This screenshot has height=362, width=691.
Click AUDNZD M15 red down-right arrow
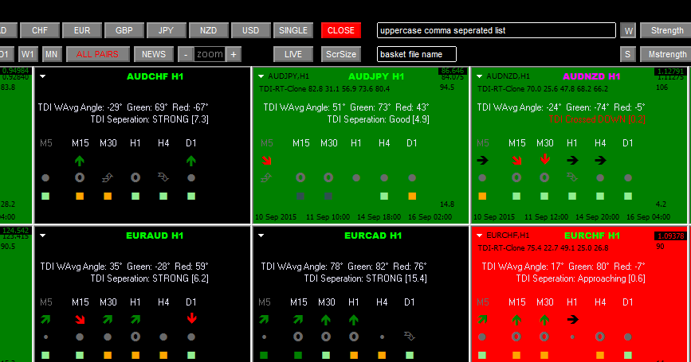coord(516,161)
